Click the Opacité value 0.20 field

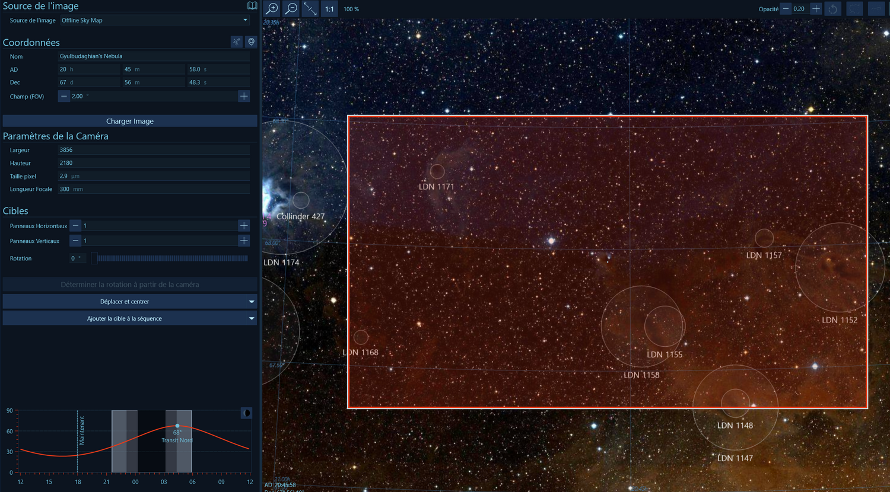pos(801,9)
